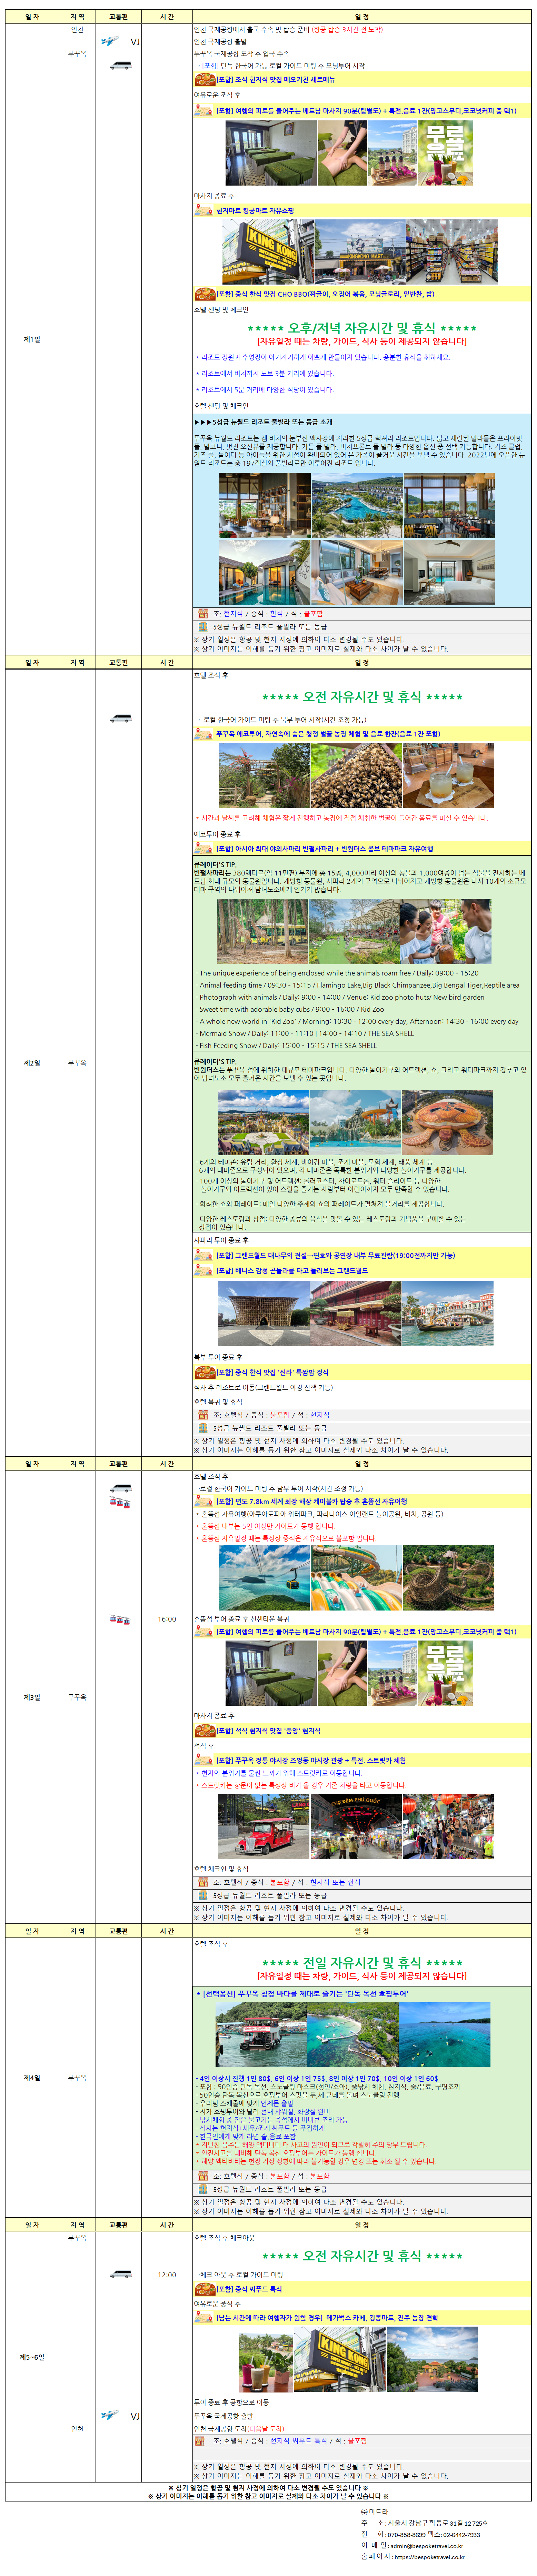
Task: Click the airplane icon in Day 1 transport
Action: [x=110, y=41]
